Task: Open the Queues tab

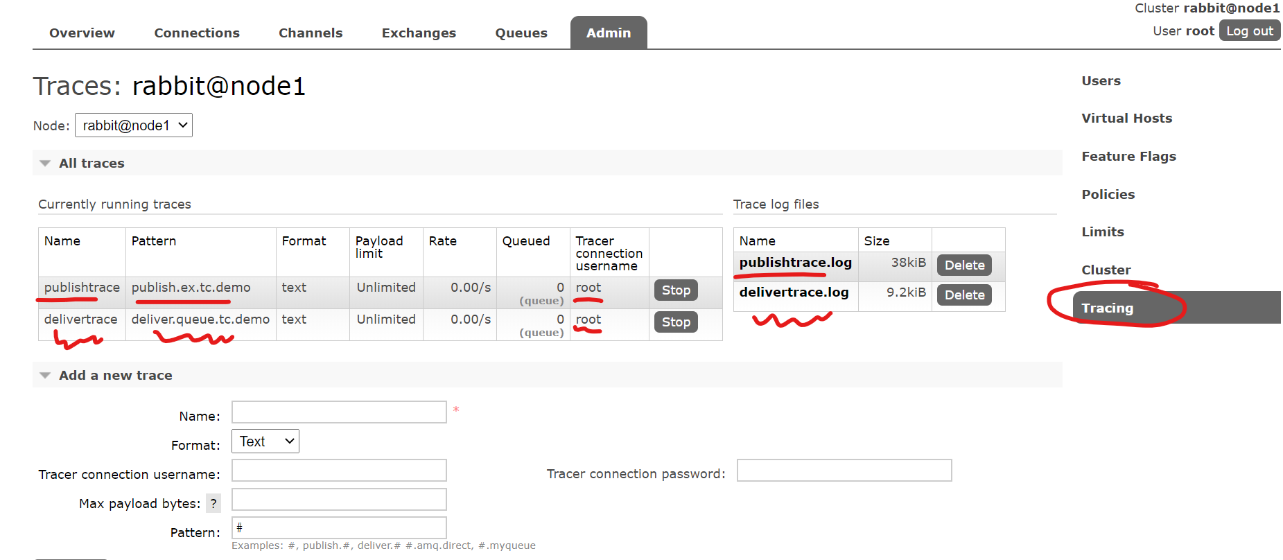Action: tap(521, 33)
